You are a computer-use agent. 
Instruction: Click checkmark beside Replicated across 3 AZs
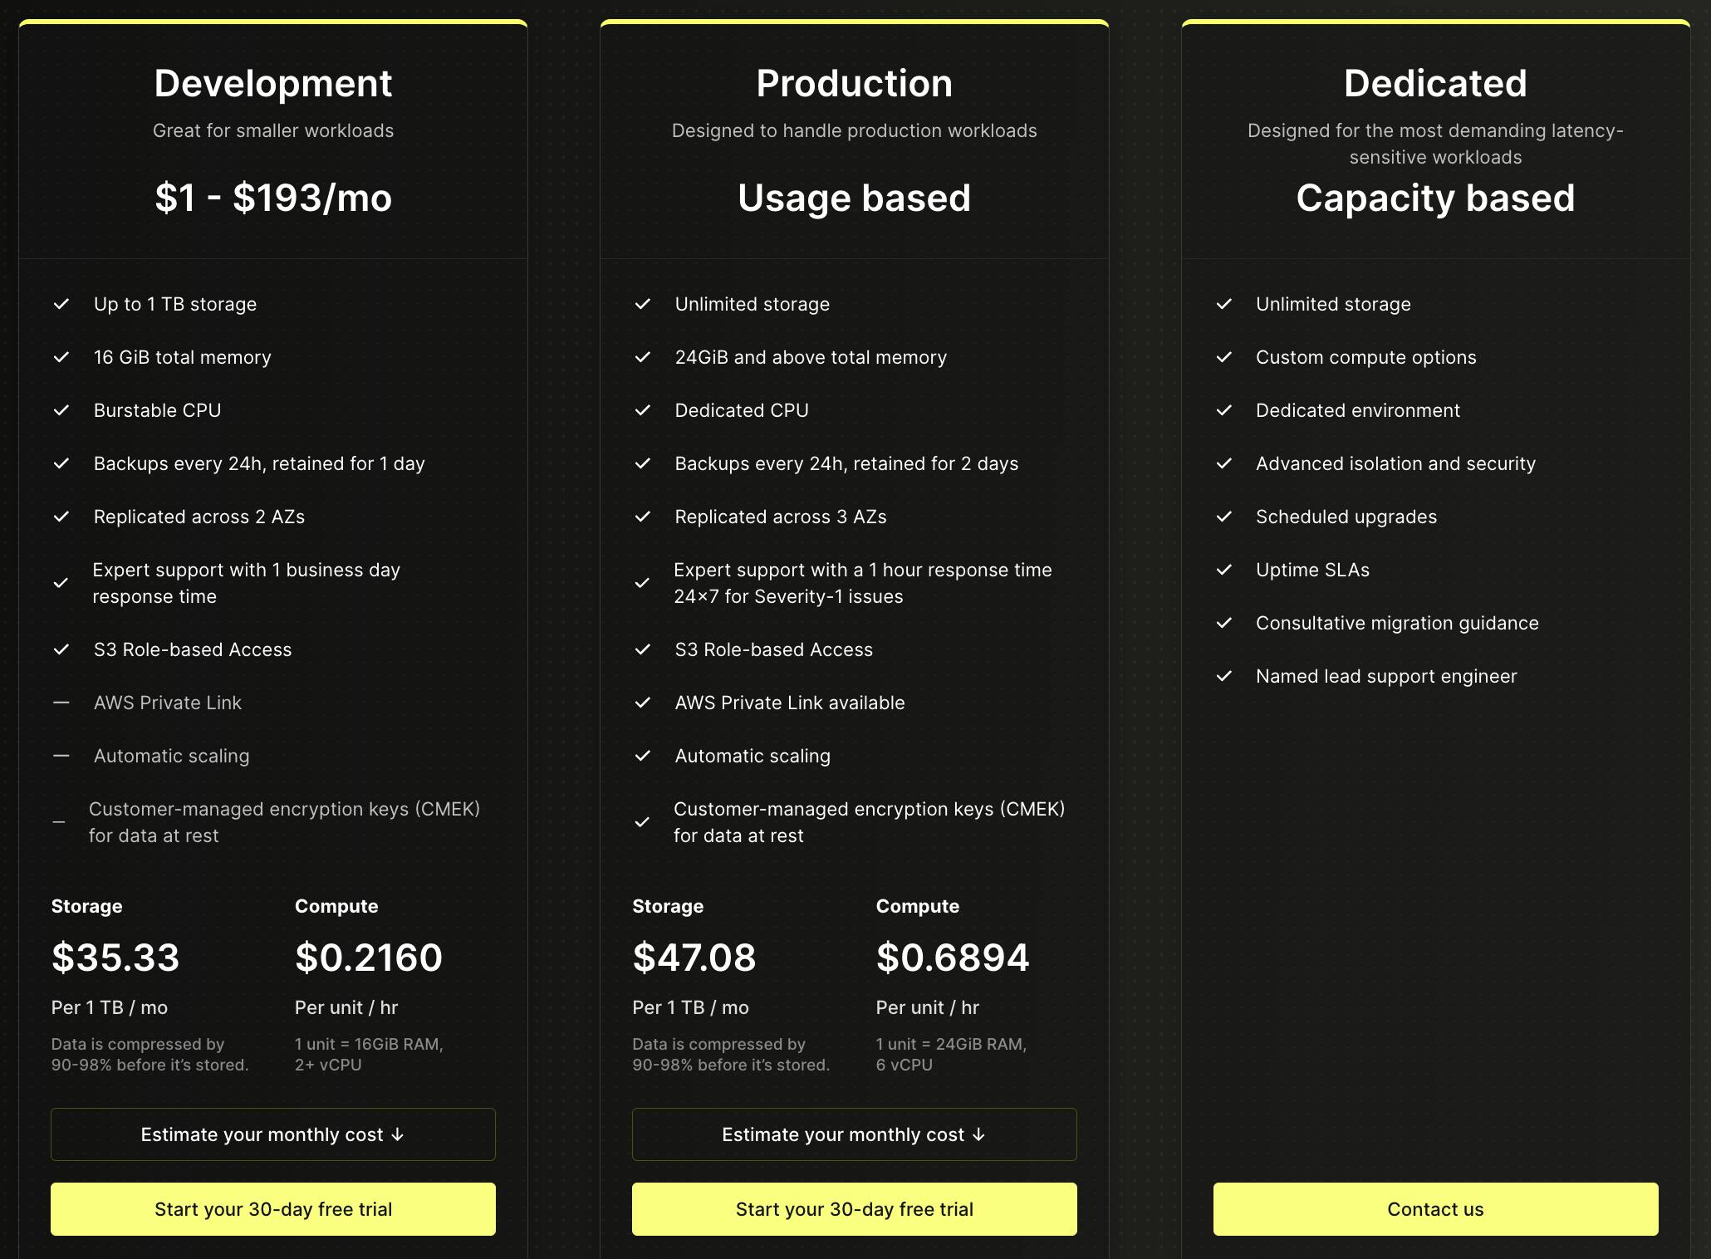[643, 517]
